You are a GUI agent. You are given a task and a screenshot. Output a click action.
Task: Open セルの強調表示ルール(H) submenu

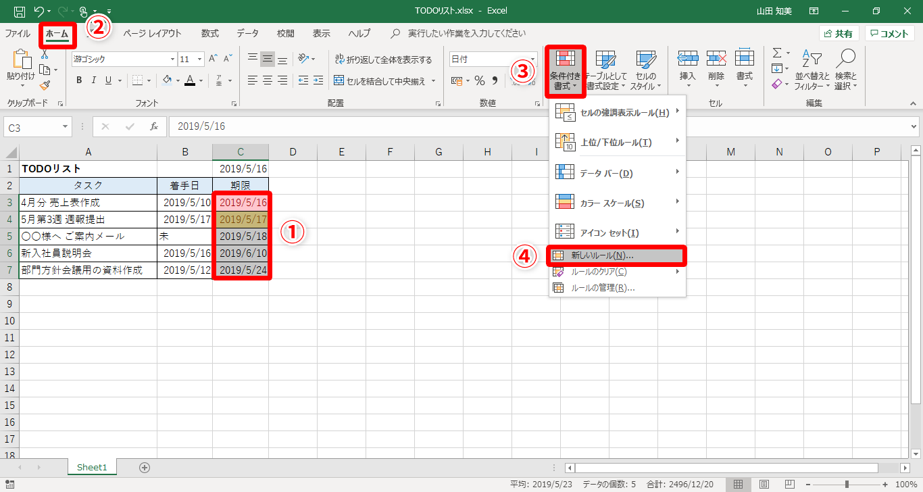[x=617, y=112]
